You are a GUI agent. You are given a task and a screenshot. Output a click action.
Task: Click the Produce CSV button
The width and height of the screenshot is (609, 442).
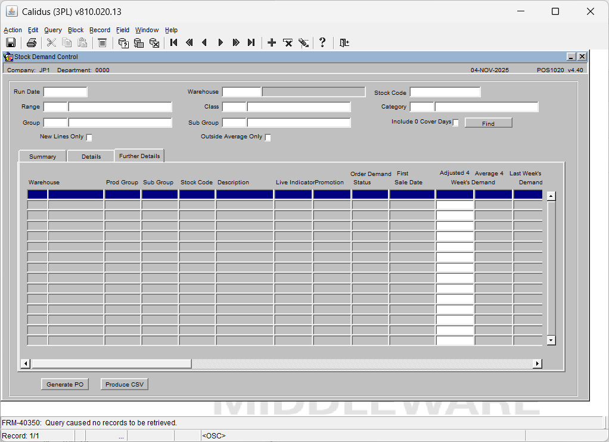point(124,385)
